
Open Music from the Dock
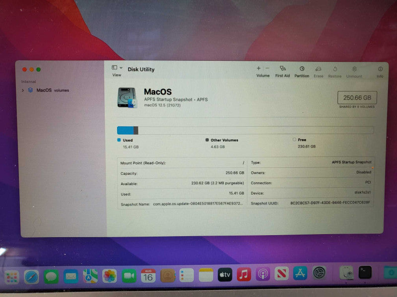click(244, 274)
